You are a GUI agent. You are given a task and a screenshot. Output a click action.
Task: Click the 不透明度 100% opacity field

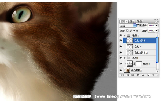click(151, 26)
